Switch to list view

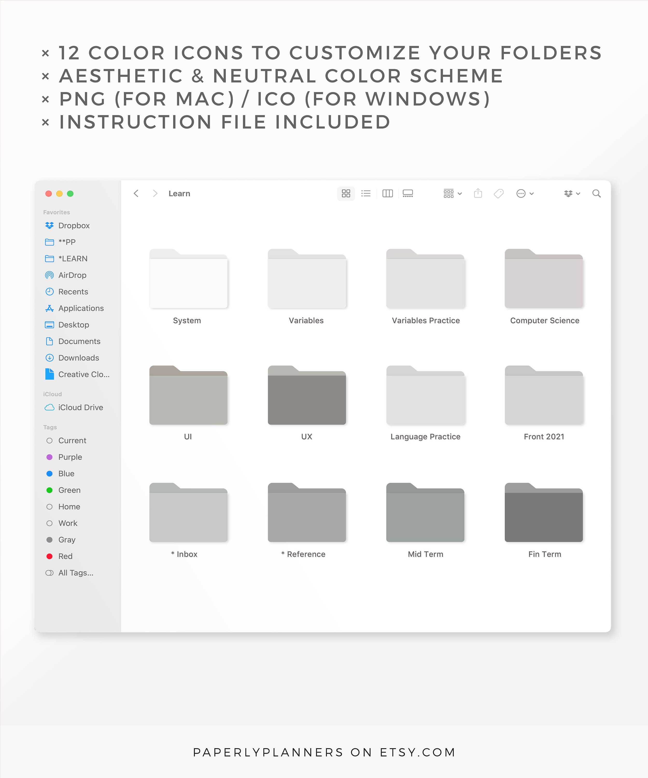[x=366, y=193]
